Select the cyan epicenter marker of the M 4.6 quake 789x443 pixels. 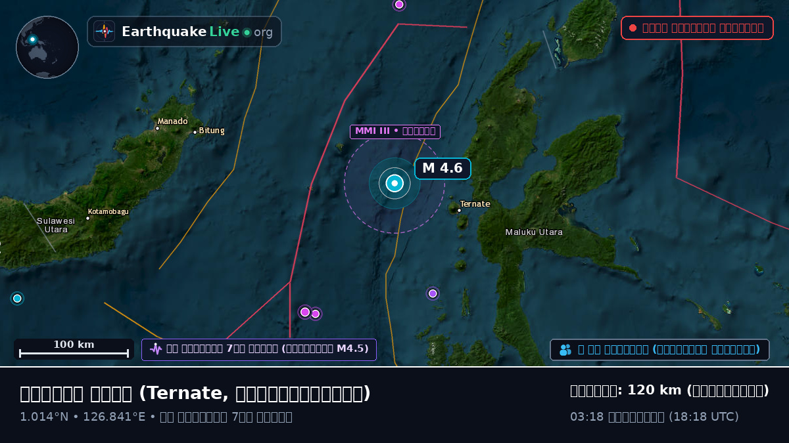[x=394, y=184]
